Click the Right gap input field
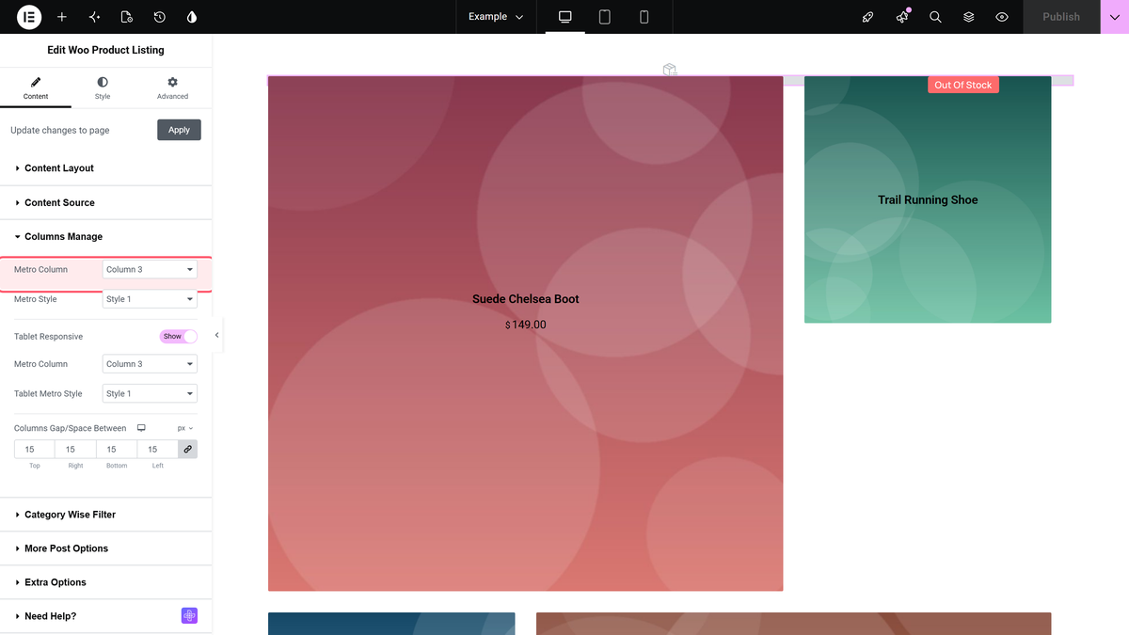1129x635 pixels. [75, 450]
